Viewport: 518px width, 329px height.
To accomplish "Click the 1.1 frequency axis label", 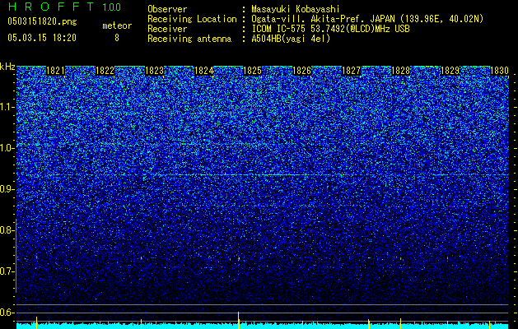I will pyautogui.click(x=7, y=107).
